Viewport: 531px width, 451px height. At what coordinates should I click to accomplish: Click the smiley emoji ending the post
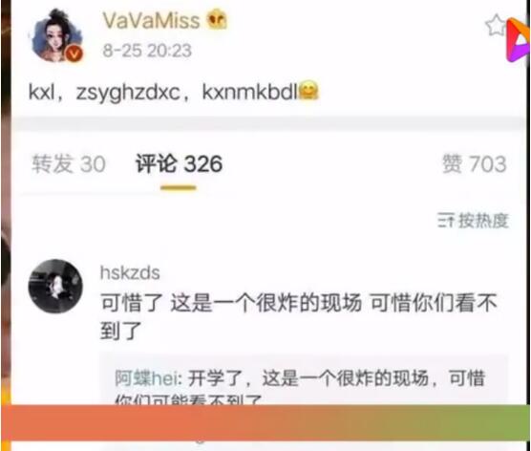tap(308, 91)
